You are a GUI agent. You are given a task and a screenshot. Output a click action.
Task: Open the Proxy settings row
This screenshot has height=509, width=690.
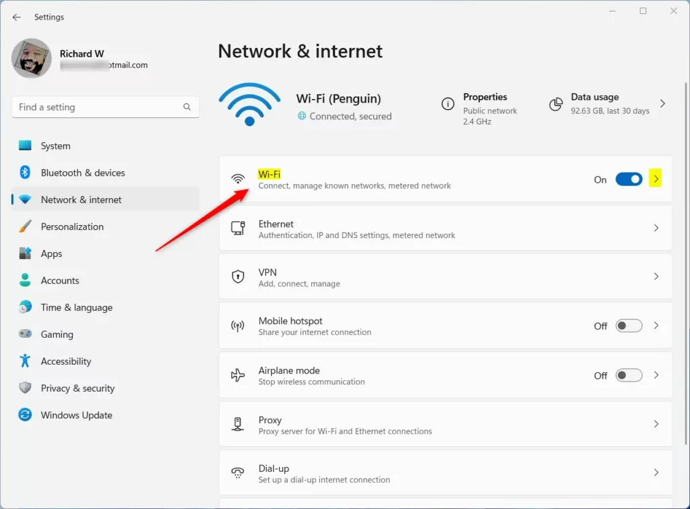point(445,424)
